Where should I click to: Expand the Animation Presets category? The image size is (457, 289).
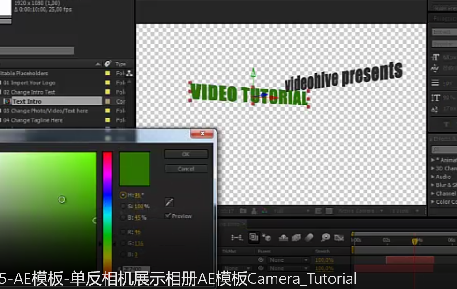[x=433, y=160]
